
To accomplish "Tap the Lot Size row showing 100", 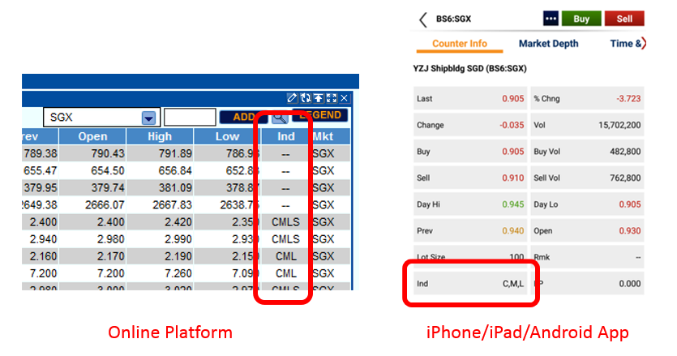I will coord(470,257).
